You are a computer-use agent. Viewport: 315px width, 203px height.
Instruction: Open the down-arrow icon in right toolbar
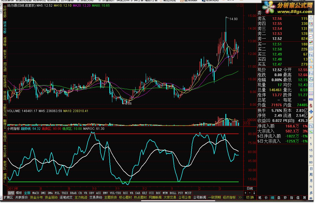tap(311, 19)
